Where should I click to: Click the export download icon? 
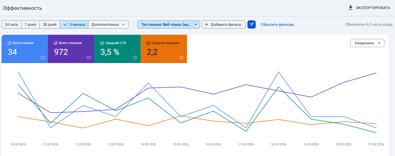[x=350, y=8]
